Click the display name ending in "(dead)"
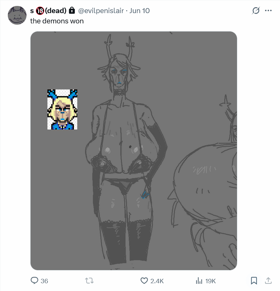Viewport: 280px width, 291px height. [48, 11]
